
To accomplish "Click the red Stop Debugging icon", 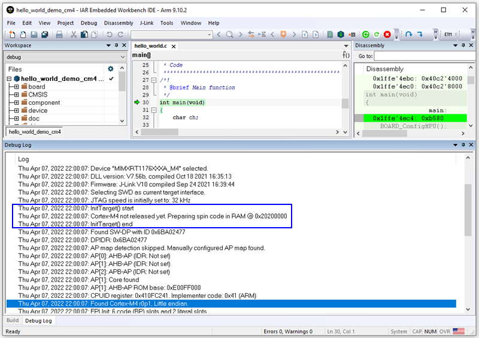I will pyautogui.click(x=387, y=34).
